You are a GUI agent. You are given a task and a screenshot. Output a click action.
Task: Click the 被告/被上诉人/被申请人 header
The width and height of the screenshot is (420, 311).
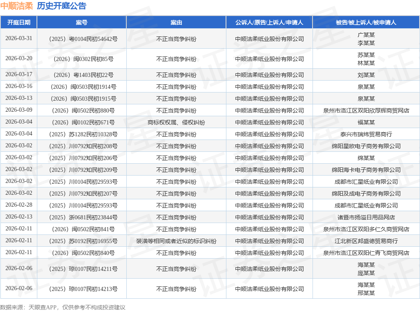pos(366,23)
